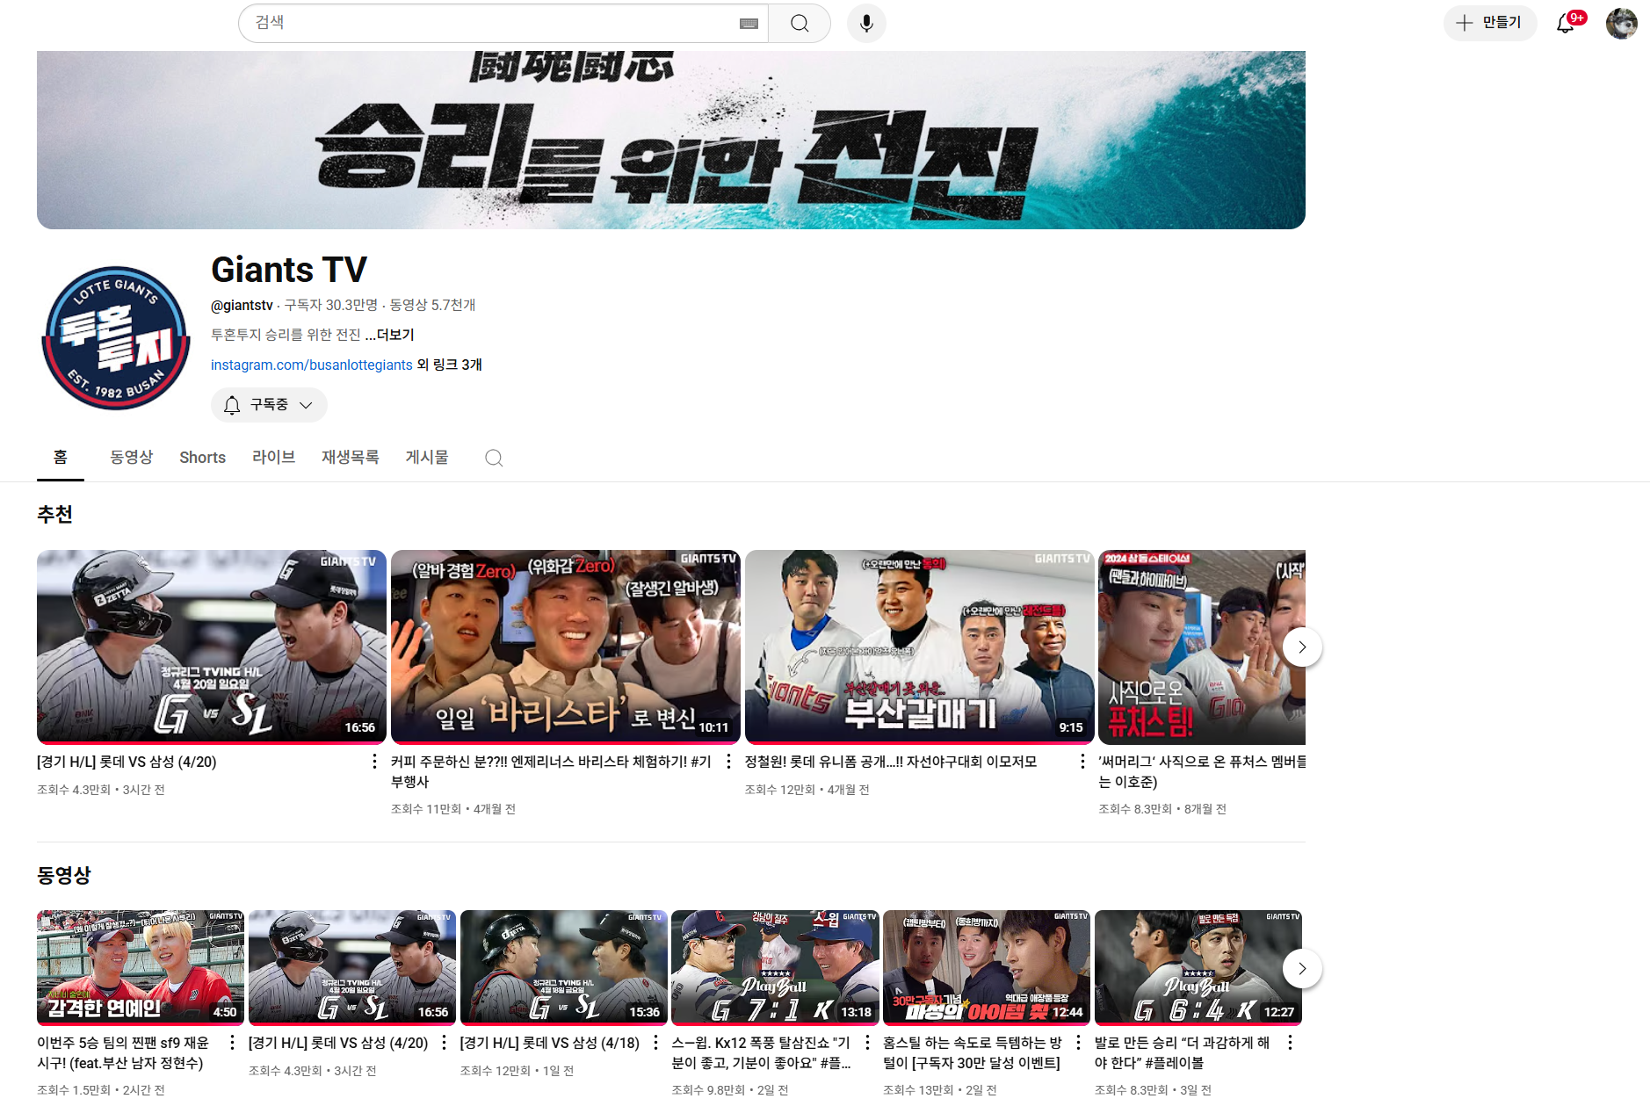Viewport: 1650px width, 1106px height.
Task: Switch to the 라이브 tab
Action: (273, 457)
